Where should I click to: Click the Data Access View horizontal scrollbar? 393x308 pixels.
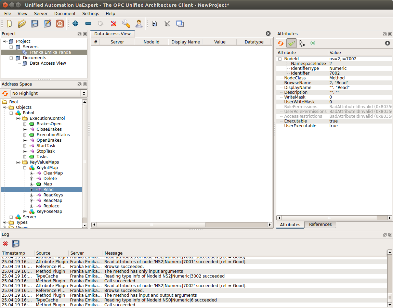click(150, 225)
